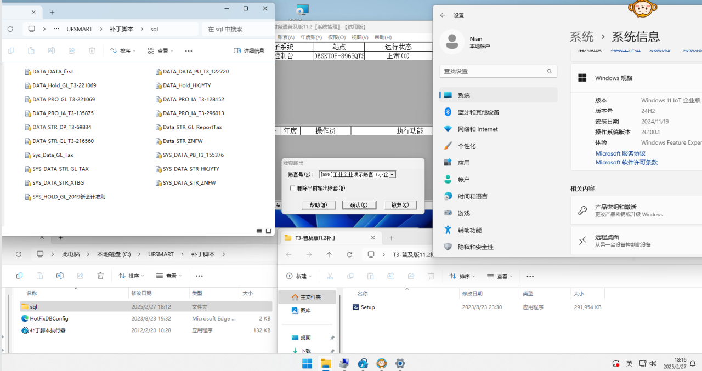
Task: Select file DATA_DATA_PU_T3_122720
Action: (192, 72)
